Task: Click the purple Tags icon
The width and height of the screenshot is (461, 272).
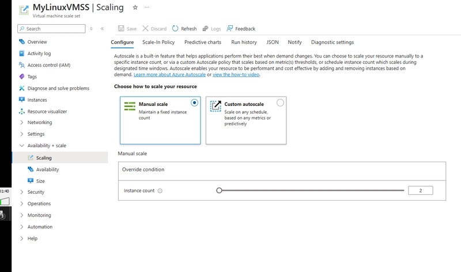Action: pos(22,76)
